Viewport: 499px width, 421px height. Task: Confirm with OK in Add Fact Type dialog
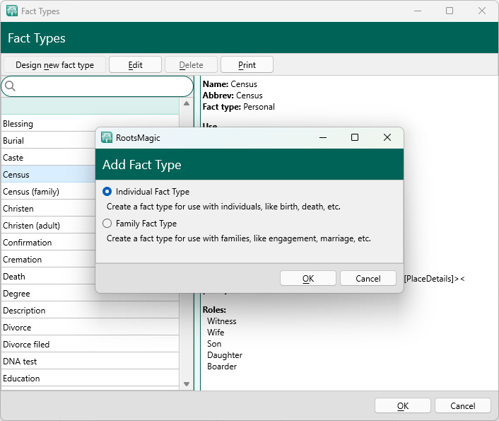click(307, 279)
